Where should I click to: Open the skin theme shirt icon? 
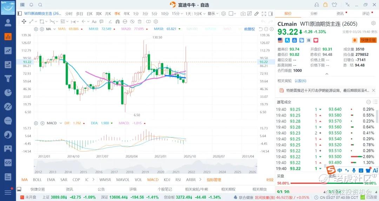click(x=334, y=5)
